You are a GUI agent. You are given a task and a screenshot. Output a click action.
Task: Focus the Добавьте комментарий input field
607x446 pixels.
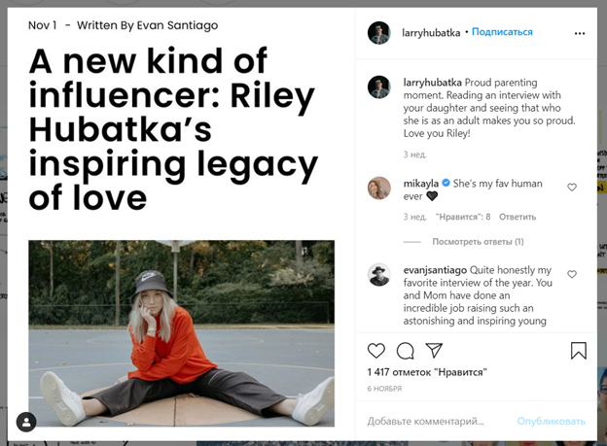pos(438,422)
